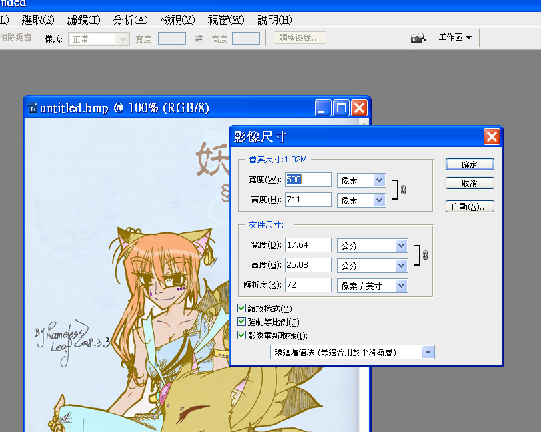
Task: Open the 工作區 workspace dropdown
Action: click(x=455, y=37)
